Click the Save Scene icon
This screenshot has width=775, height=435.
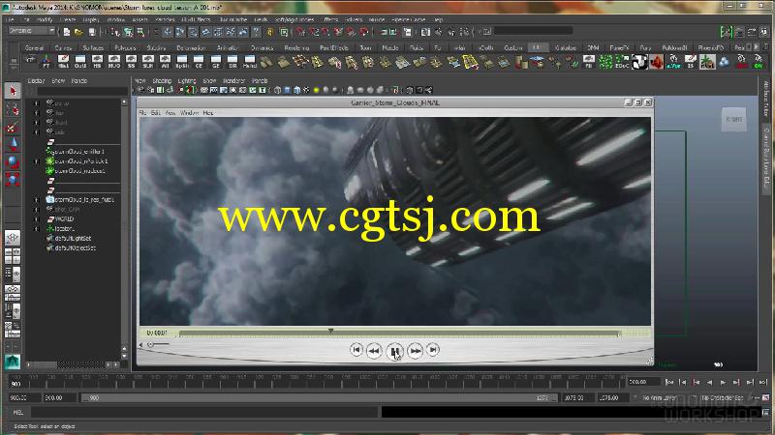(91, 32)
